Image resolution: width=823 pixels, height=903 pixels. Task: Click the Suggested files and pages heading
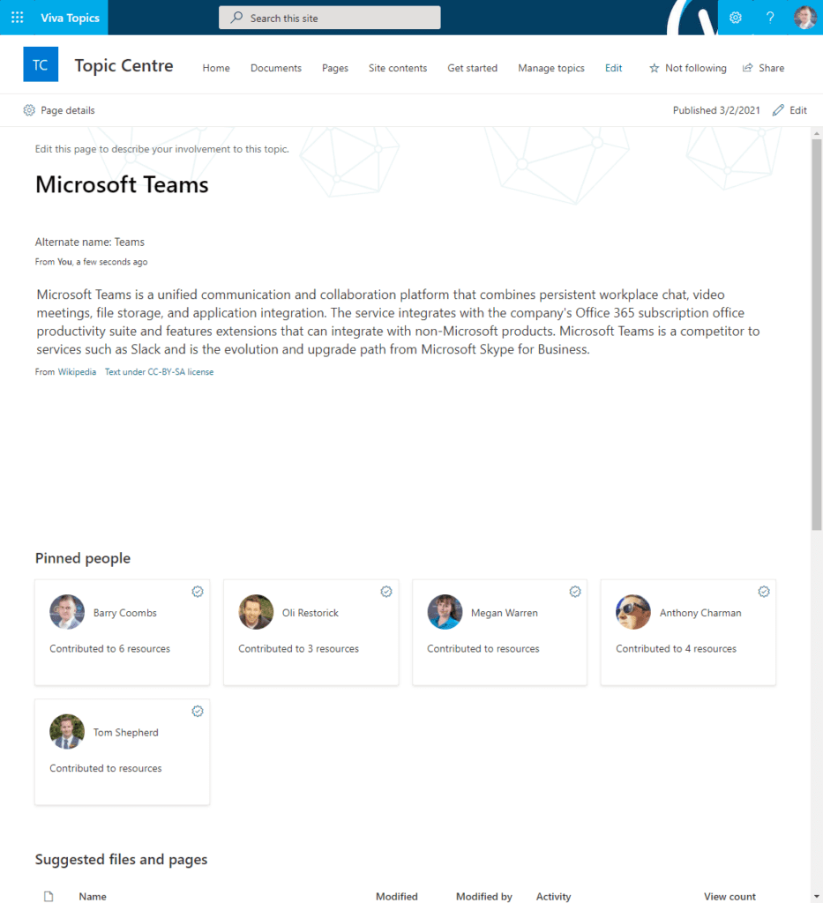click(x=121, y=859)
